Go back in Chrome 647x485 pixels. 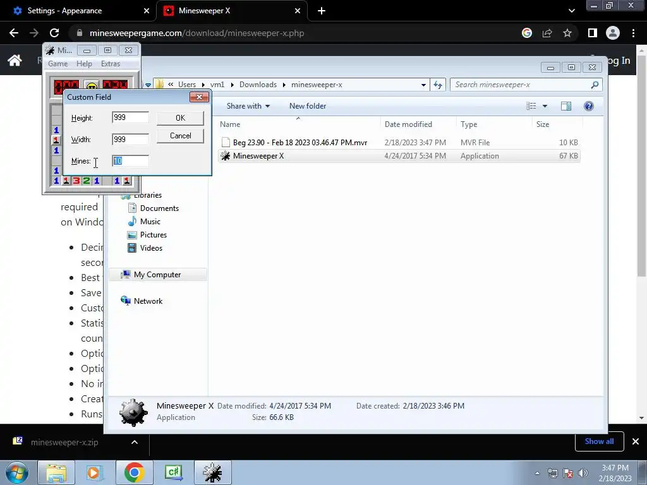(x=14, y=33)
